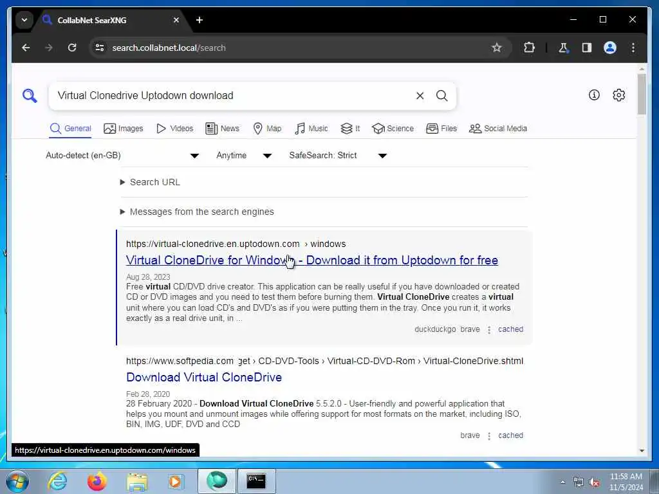Bookmark this page with the star icon
Viewport: 659px width, 494px height.
tap(497, 48)
